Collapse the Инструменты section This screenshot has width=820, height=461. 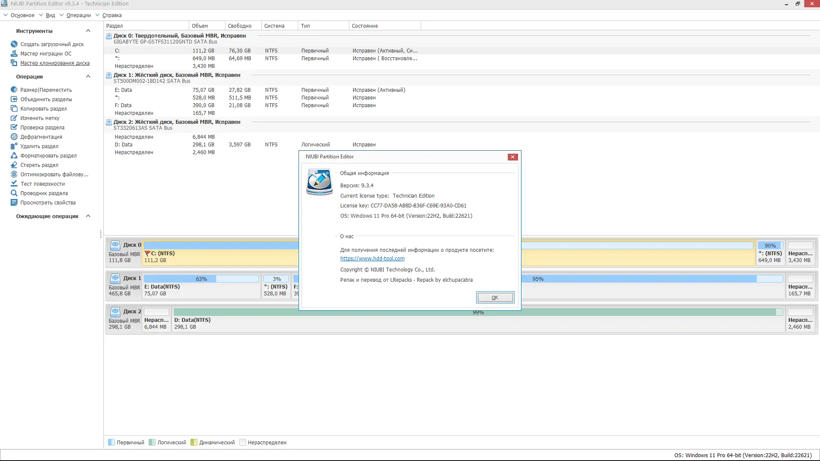pyautogui.click(x=88, y=31)
